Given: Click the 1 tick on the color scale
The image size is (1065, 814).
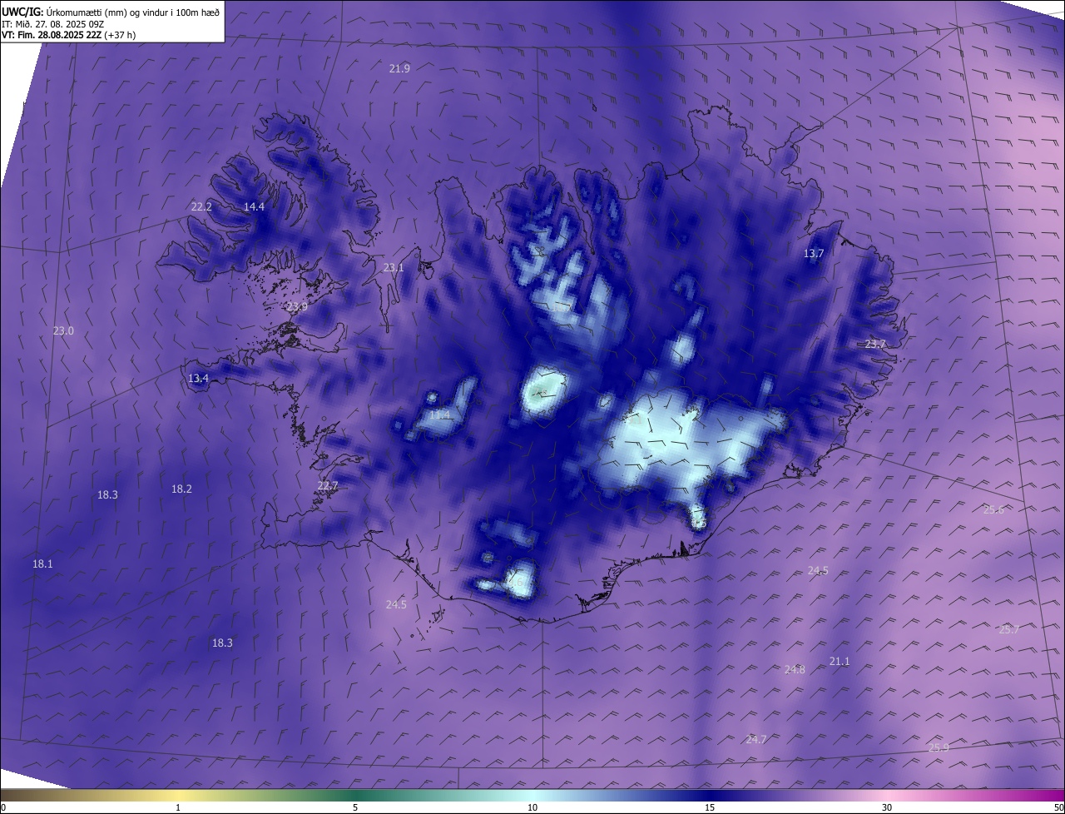Looking at the screenshot, I should point(178,807).
